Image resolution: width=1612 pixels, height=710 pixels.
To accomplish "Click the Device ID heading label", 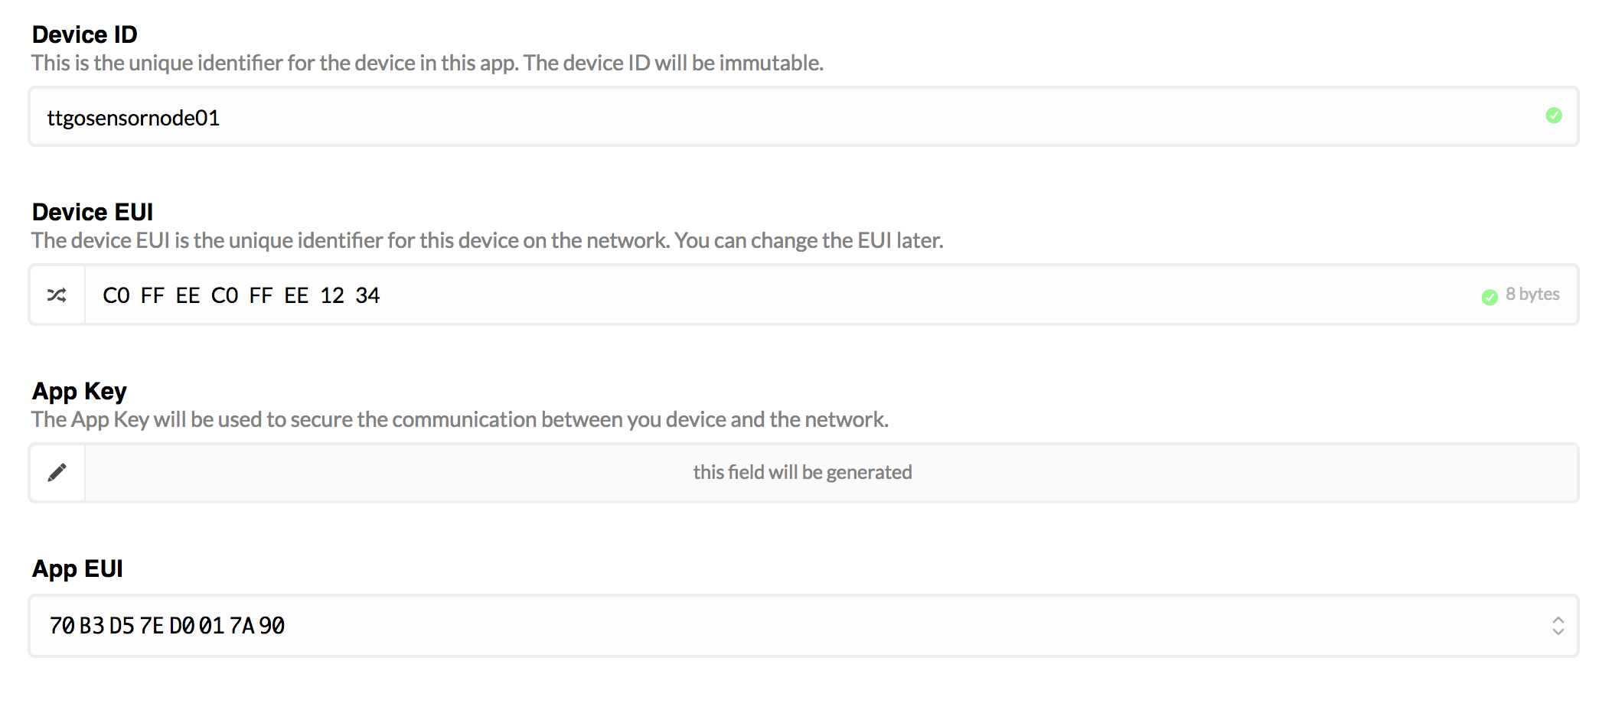I will [x=85, y=34].
